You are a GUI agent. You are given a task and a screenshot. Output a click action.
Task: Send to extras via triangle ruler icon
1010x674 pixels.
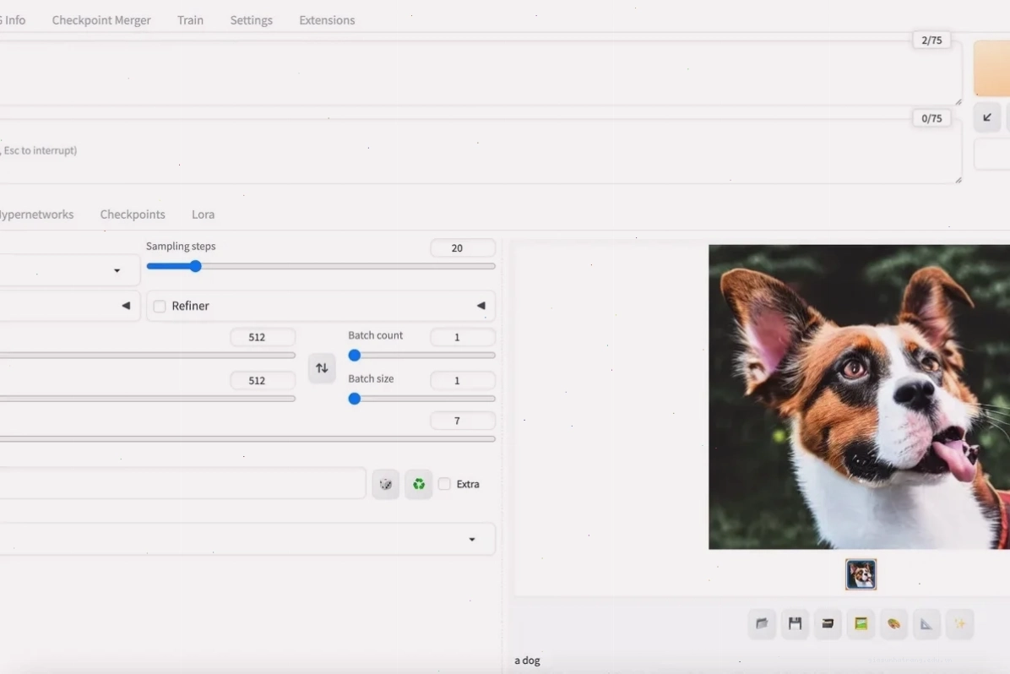(926, 623)
